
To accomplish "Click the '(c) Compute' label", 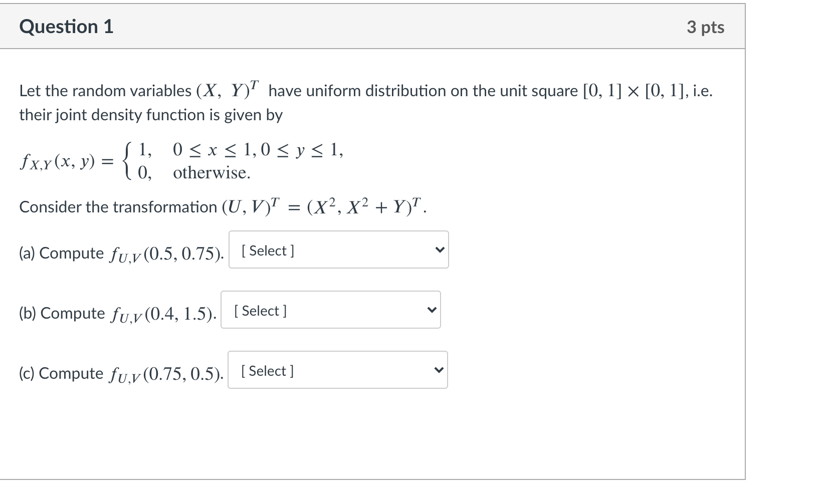I will point(61,374).
